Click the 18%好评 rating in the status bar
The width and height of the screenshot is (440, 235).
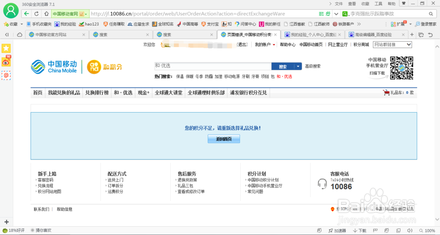tap(14, 230)
